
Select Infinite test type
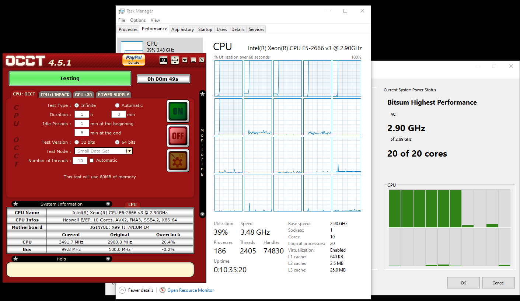pyautogui.click(x=77, y=105)
